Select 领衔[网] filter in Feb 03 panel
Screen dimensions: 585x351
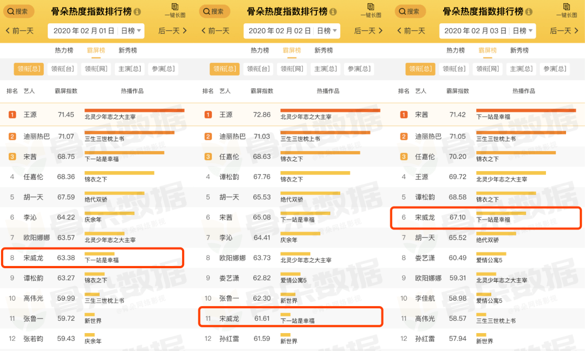pos(487,69)
